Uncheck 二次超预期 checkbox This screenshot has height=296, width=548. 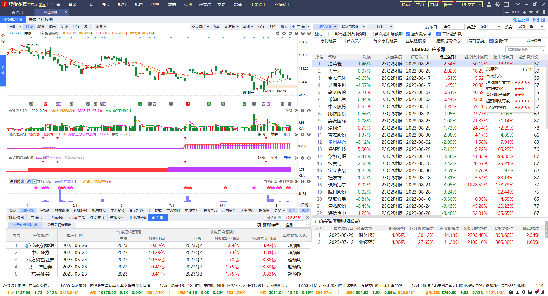[x=439, y=34]
